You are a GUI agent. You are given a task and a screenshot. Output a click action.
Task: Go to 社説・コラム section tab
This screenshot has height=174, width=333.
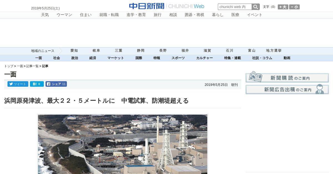point(262,58)
